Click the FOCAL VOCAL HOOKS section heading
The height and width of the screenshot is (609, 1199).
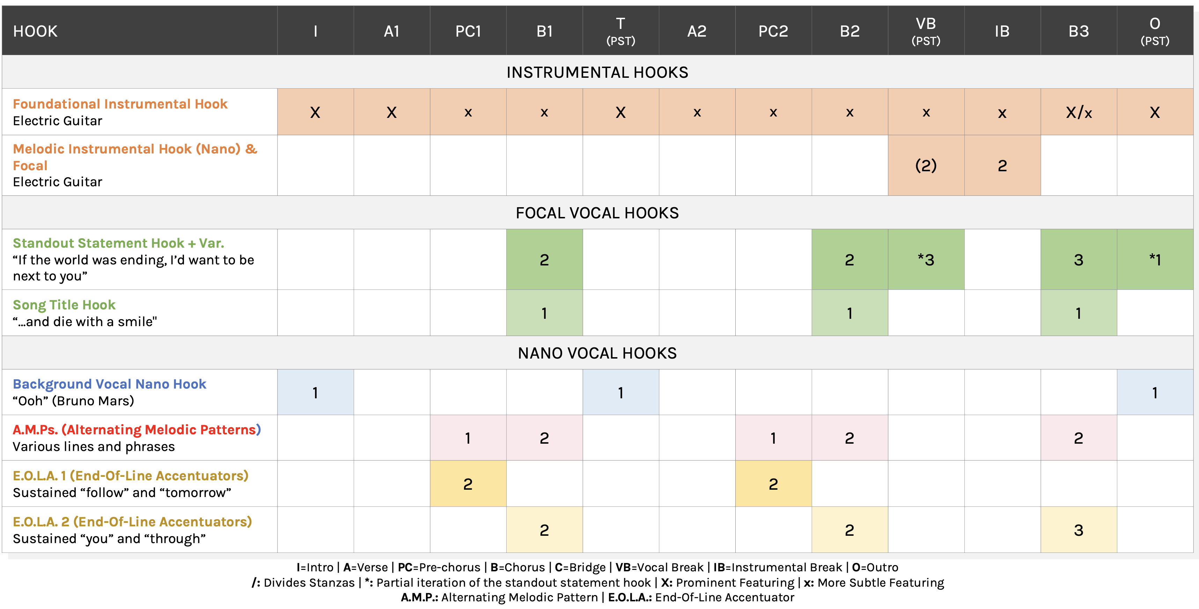tap(597, 213)
